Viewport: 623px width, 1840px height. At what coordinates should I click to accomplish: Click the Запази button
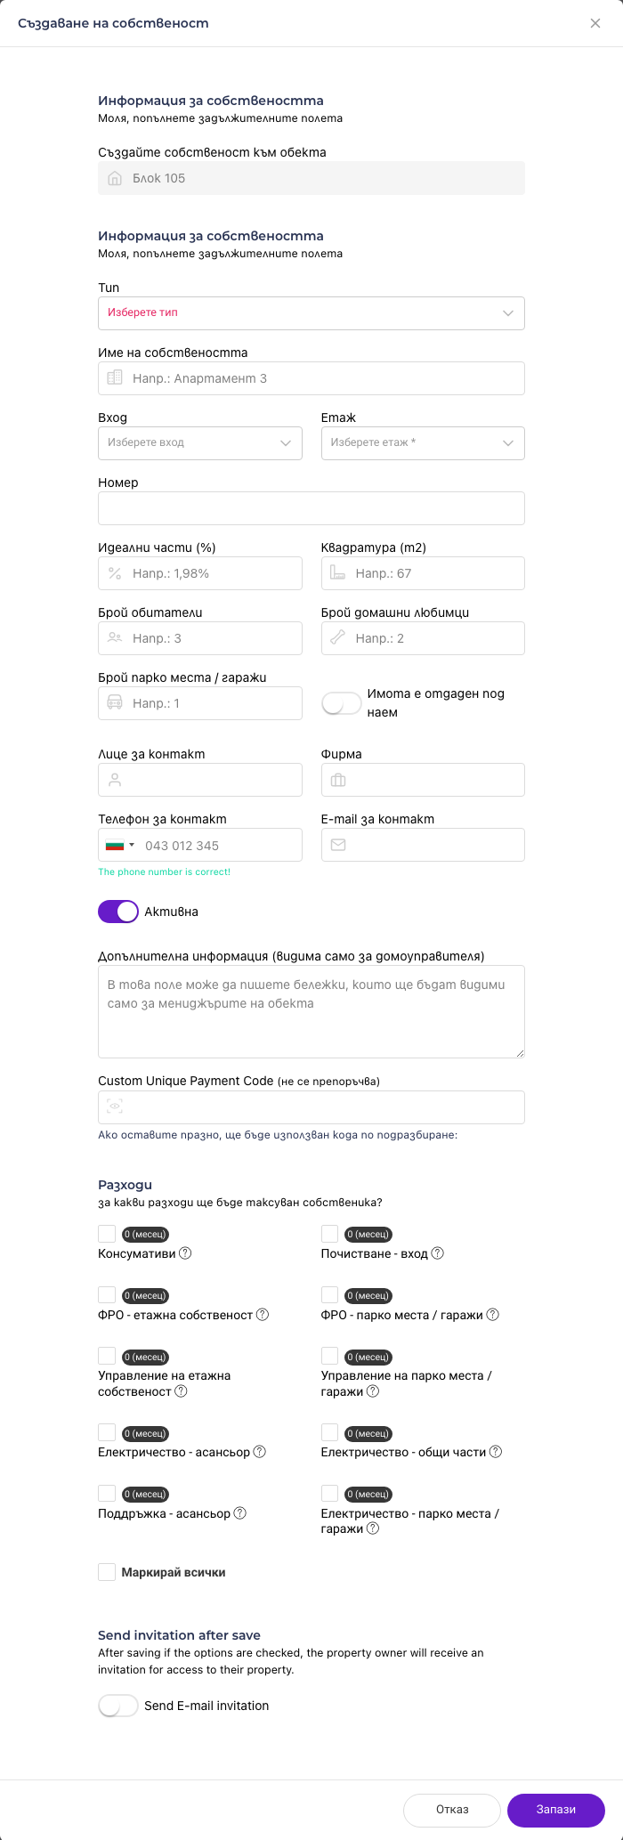556,1809
